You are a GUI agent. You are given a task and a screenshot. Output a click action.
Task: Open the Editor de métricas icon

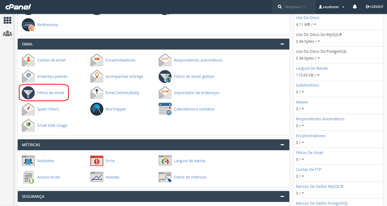165,177
